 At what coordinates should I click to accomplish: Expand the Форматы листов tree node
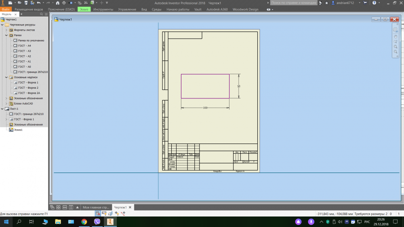coord(6,30)
